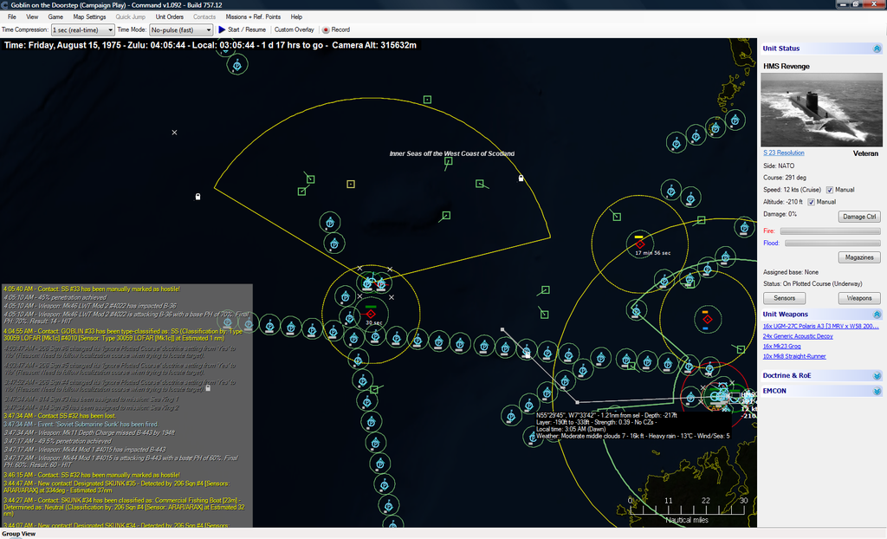This screenshot has height=539, width=887.
Task: Click the red Record icon in toolbar
Action: [326, 29]
